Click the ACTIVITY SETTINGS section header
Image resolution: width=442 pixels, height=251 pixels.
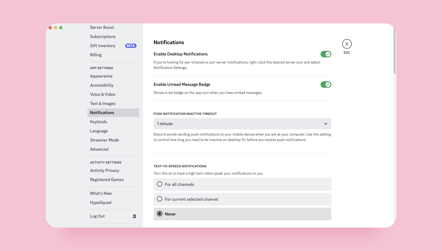click(x=105, y=162)
